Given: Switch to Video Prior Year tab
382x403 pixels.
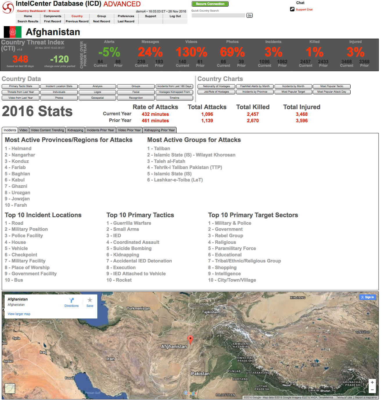Looking at the screenshot, I should pos(129,130).
